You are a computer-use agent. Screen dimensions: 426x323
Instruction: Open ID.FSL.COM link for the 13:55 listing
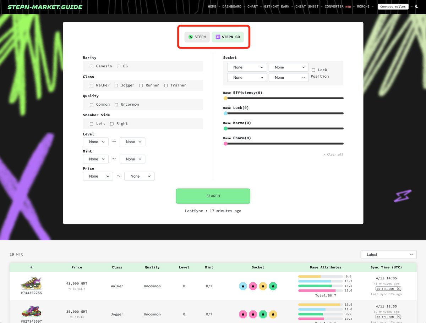click(388, 317)
